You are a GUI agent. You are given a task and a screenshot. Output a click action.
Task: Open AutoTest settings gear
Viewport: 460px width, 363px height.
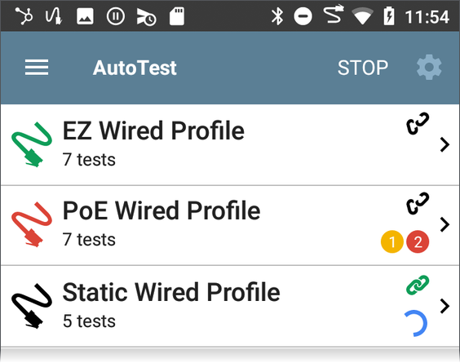click(429, 67)
